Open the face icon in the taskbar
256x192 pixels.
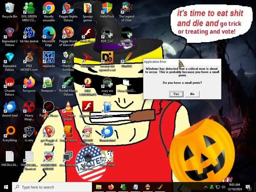pos(147,187)
